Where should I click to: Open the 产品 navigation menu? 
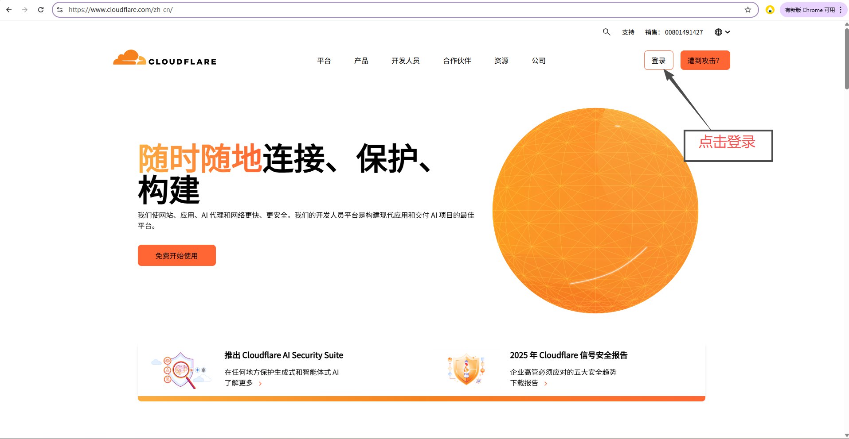pyautogui.click(x=361, y=61)
